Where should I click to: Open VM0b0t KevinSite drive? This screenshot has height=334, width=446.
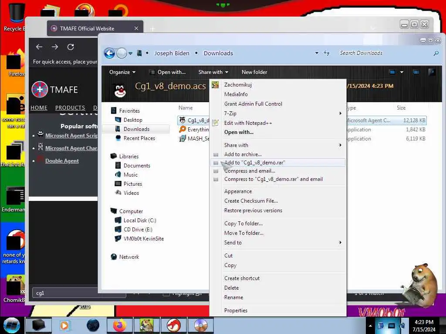point(139,239)
